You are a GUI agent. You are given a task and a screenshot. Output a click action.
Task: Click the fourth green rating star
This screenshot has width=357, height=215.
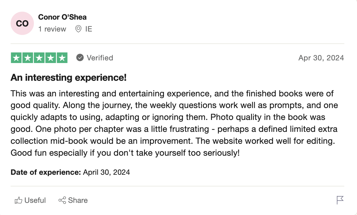tap(51, 58)
